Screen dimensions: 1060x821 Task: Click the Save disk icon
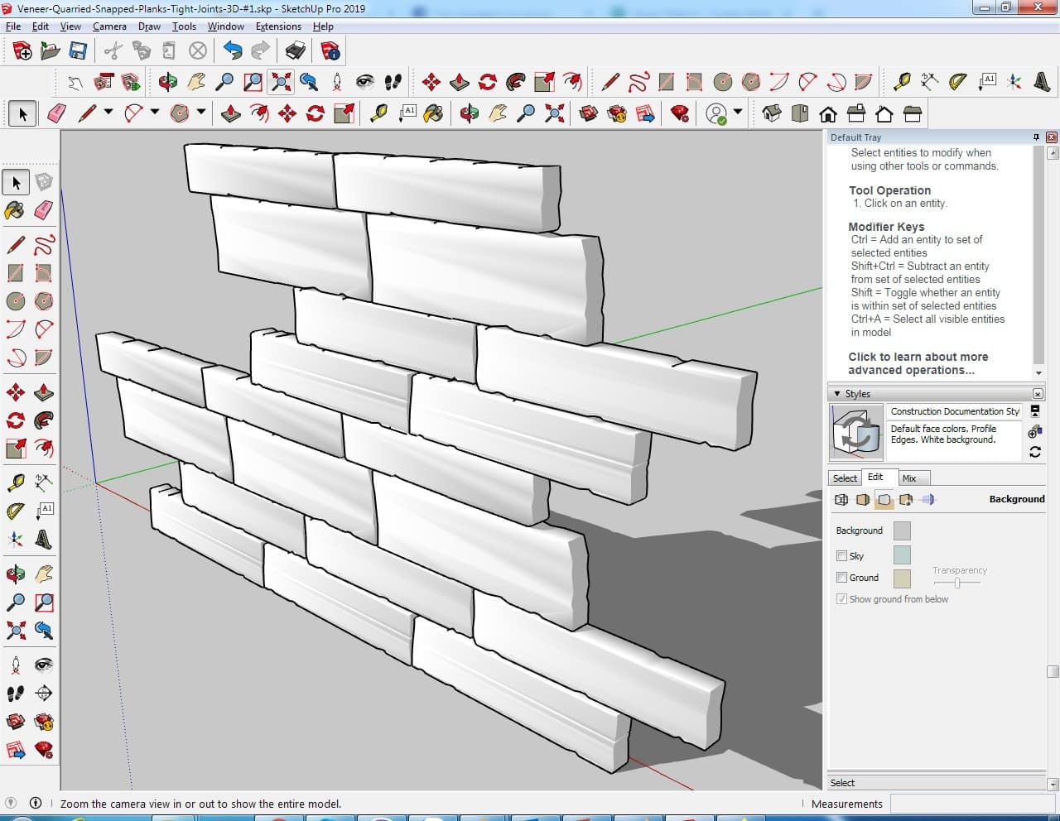pos(78,51)
